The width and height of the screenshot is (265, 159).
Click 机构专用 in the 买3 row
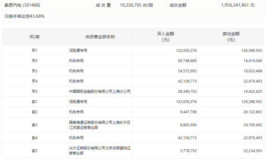pos(76,71)
